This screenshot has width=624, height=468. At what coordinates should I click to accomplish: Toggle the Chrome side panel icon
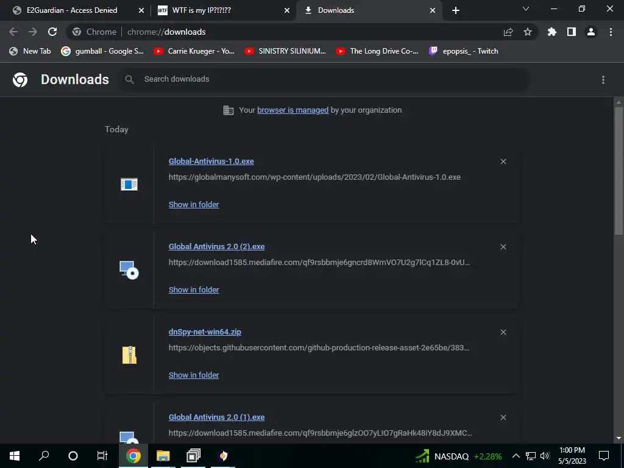[572, 32]
